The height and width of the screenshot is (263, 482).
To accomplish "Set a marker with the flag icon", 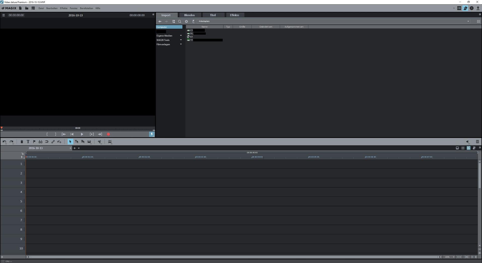I will 34,142.
